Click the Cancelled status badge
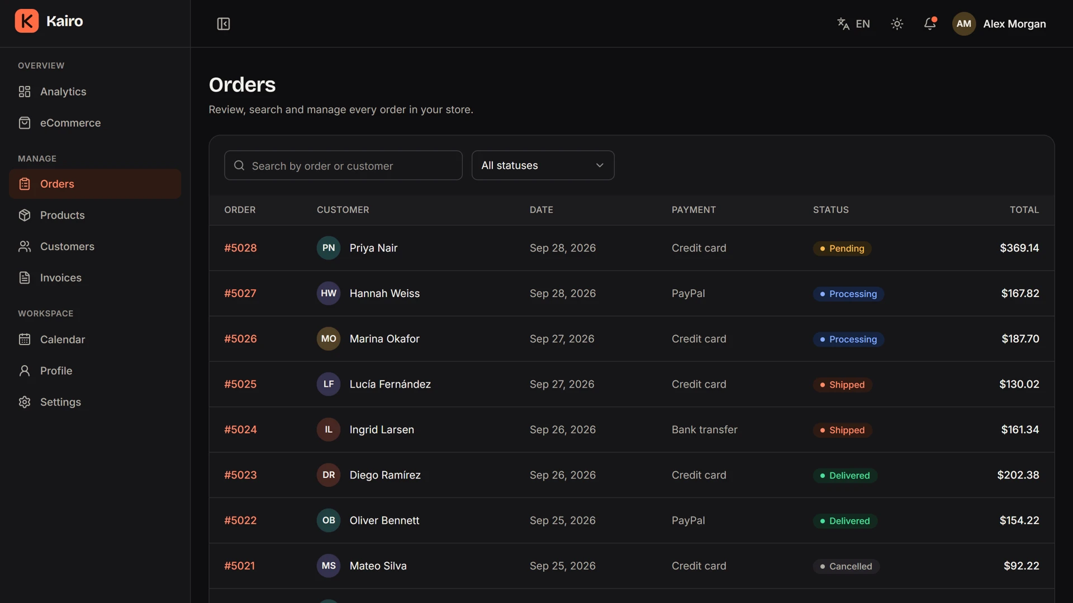Image resolution: width=1073 pixels, height=603 pixels. [846, 566]
